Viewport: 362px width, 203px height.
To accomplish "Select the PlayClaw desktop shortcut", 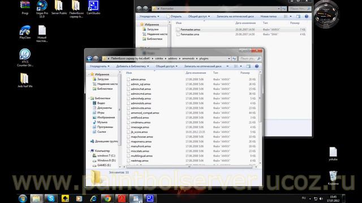I will (x=25, y=32).
